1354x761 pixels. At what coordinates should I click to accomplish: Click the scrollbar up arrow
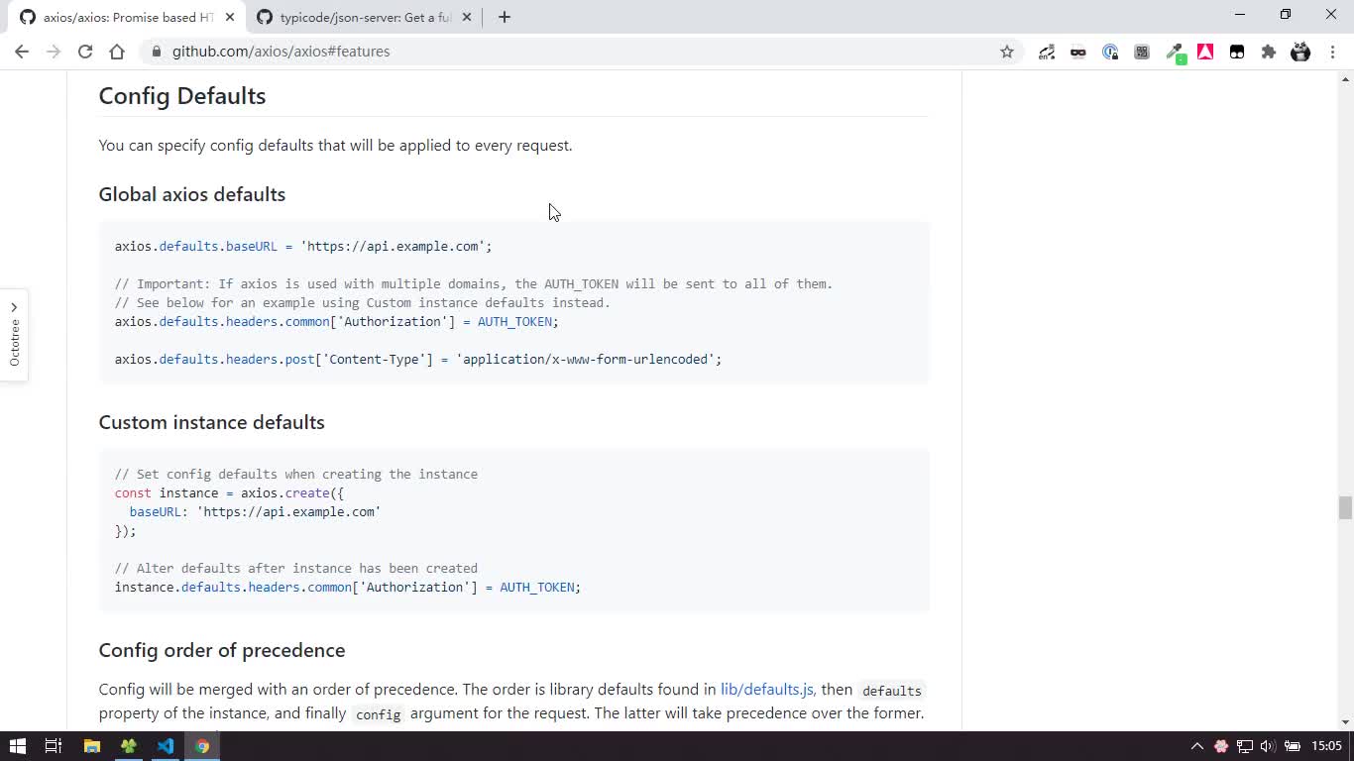coord(1345,80)
